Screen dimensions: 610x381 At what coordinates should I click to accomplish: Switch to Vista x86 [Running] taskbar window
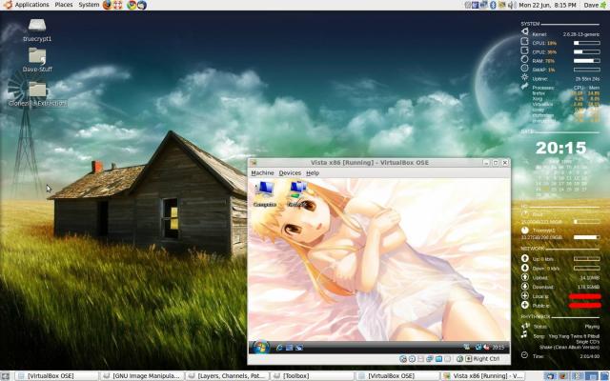coord(482,376)
